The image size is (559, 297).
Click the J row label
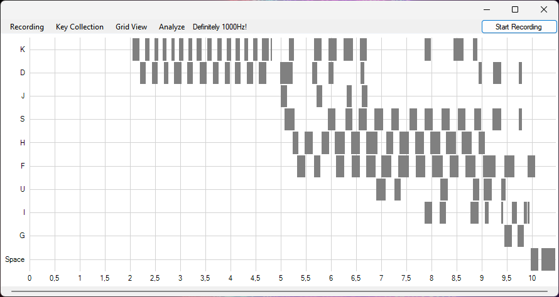point(23,96)
